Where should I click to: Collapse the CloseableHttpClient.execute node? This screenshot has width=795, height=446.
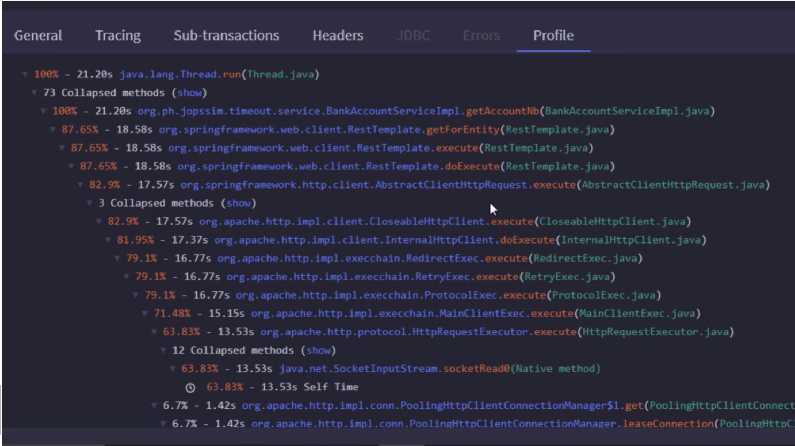[x=99, y=222]
